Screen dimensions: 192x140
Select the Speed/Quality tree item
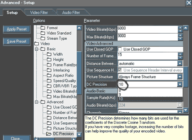tap(65, 81)
